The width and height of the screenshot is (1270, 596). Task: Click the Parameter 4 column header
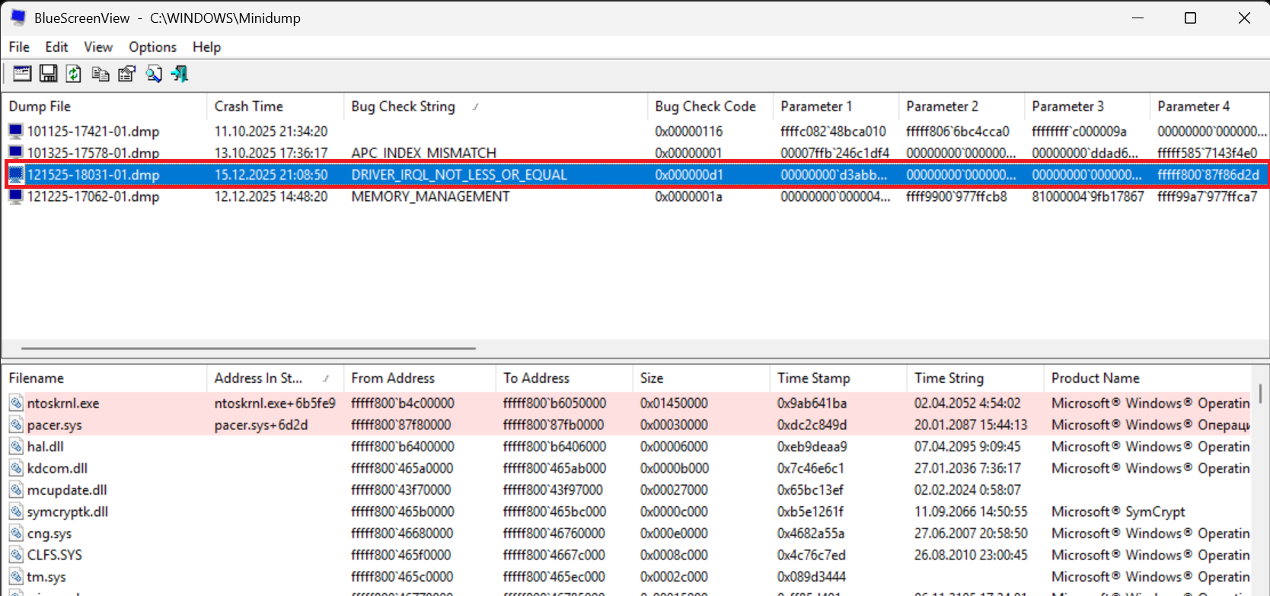[x=1209, y=107]
